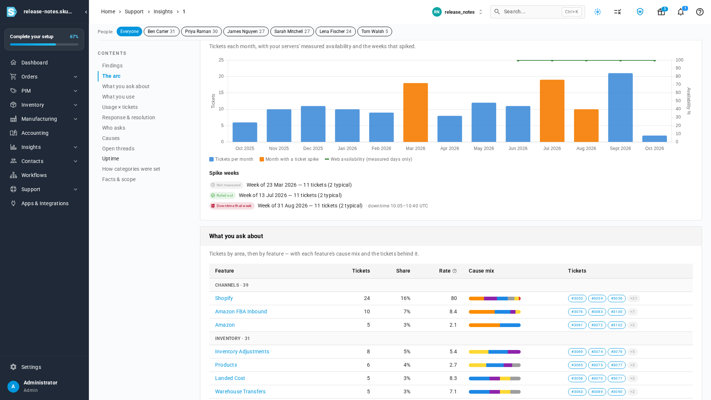The image size is (711, 400).
Task: Filter by Priya Raman chip
Action: (x=201, y=31)
